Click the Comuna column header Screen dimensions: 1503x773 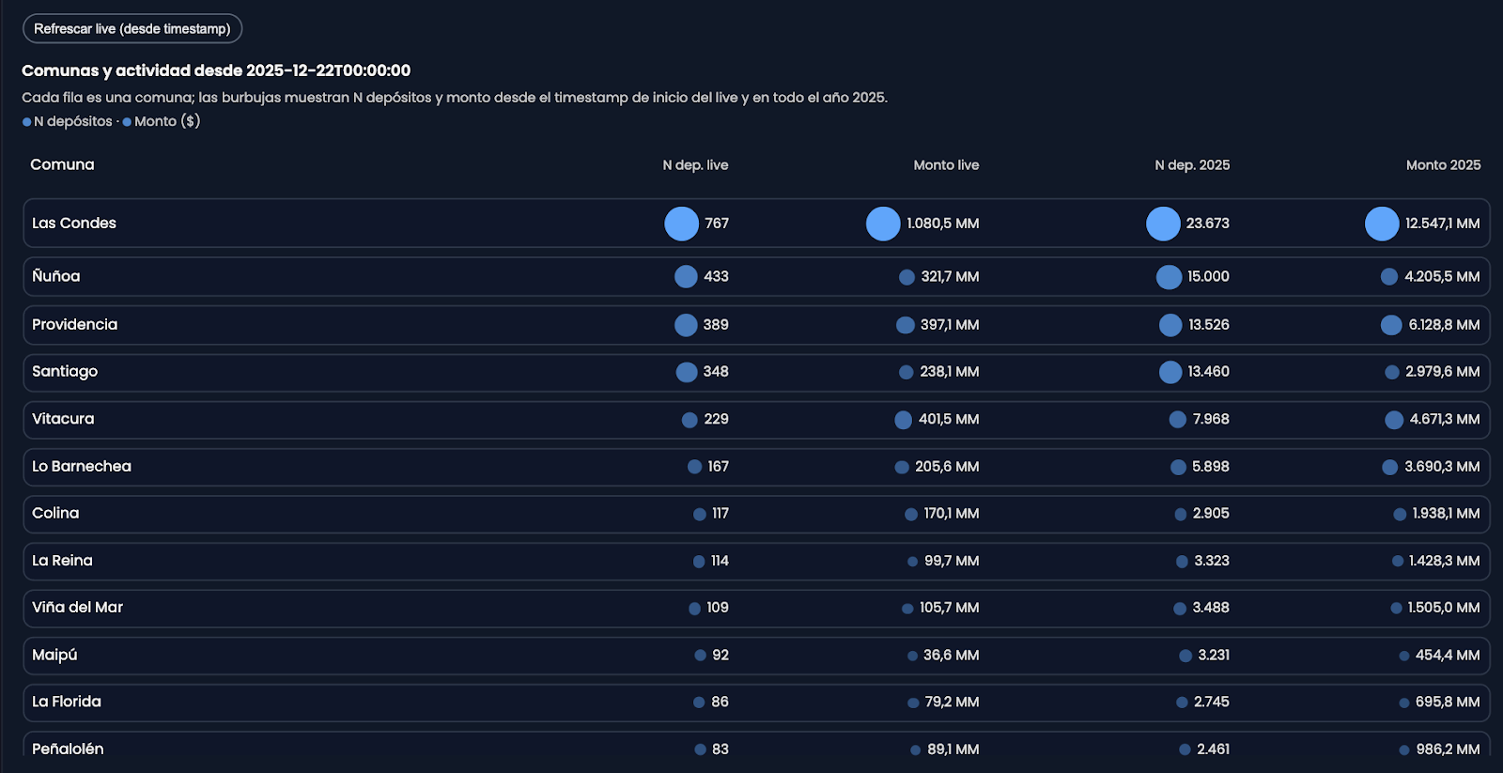[x=62, y=164]
